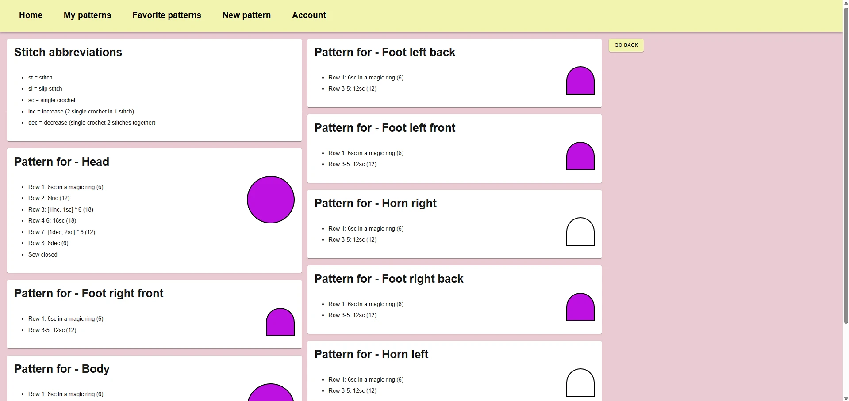Click the GO BACK button
Viewport: 849px width, 401px height.
pyautogui.click(x=626, y=45)
